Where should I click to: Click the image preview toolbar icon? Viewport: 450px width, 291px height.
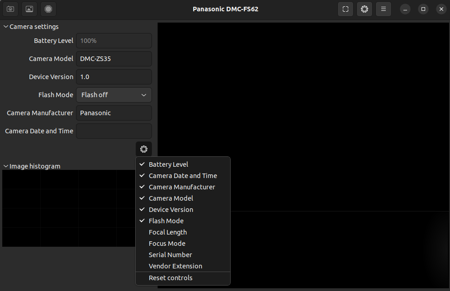click(29, 9)
